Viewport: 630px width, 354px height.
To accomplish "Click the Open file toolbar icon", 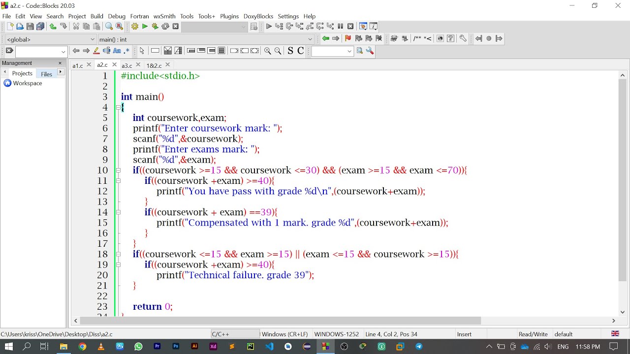I will (x=20, y=27).
